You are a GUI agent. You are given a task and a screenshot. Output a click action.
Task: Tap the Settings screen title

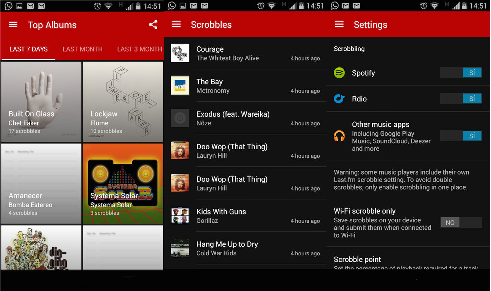pyautogui.click(x=371, y=25)
